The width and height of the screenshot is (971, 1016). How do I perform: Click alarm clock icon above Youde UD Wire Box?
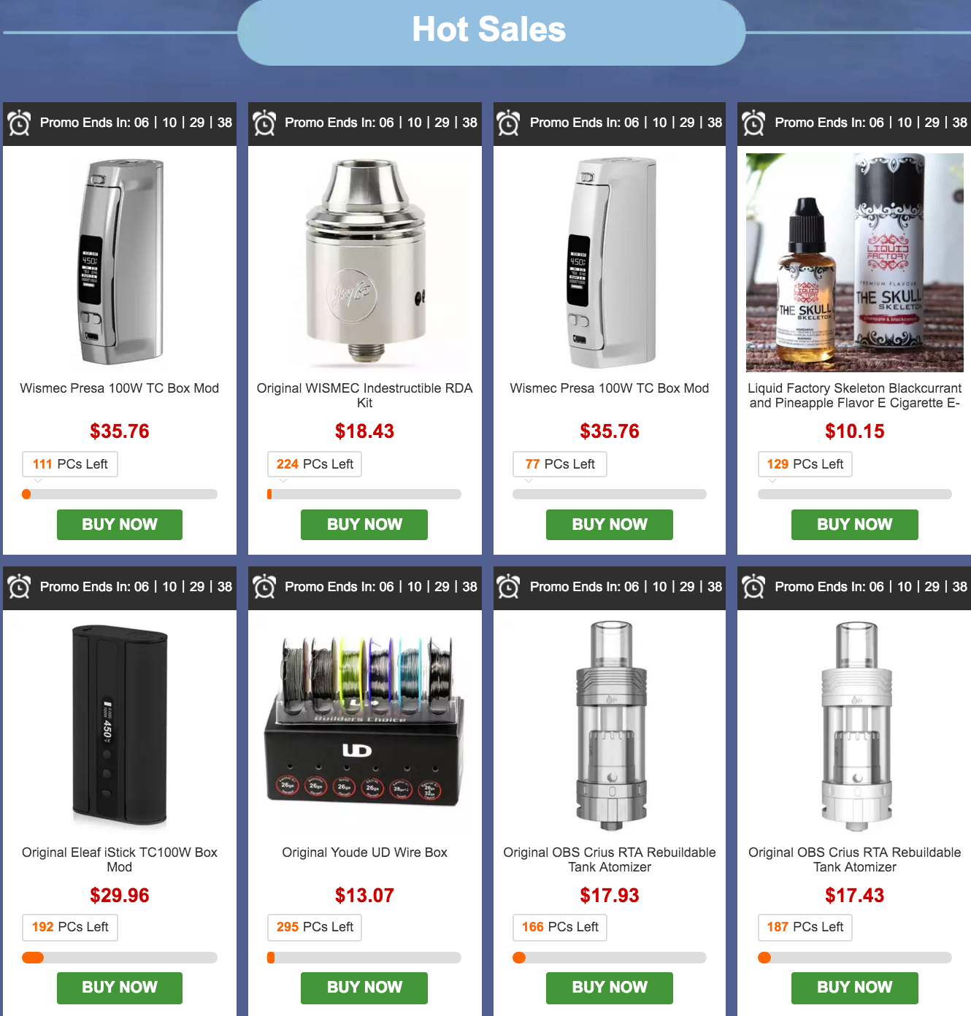point(264,587)
